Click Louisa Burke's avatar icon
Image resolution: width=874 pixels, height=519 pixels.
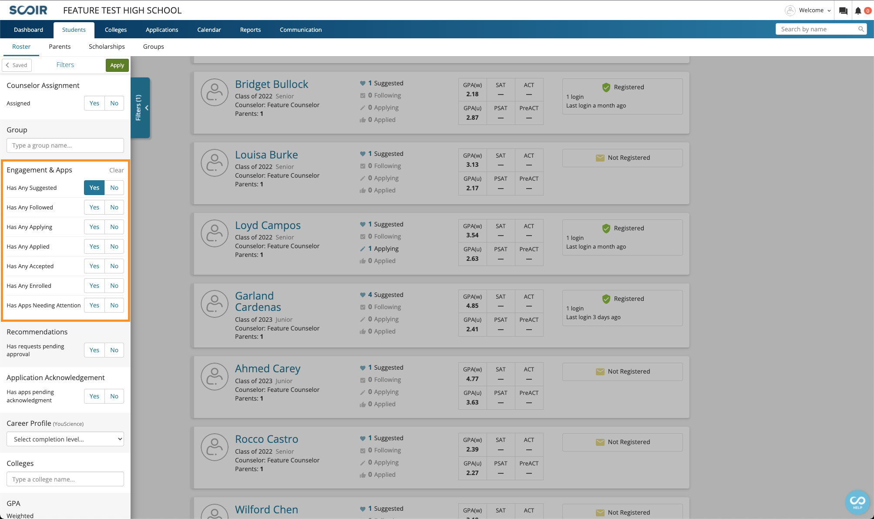point(215,163)
